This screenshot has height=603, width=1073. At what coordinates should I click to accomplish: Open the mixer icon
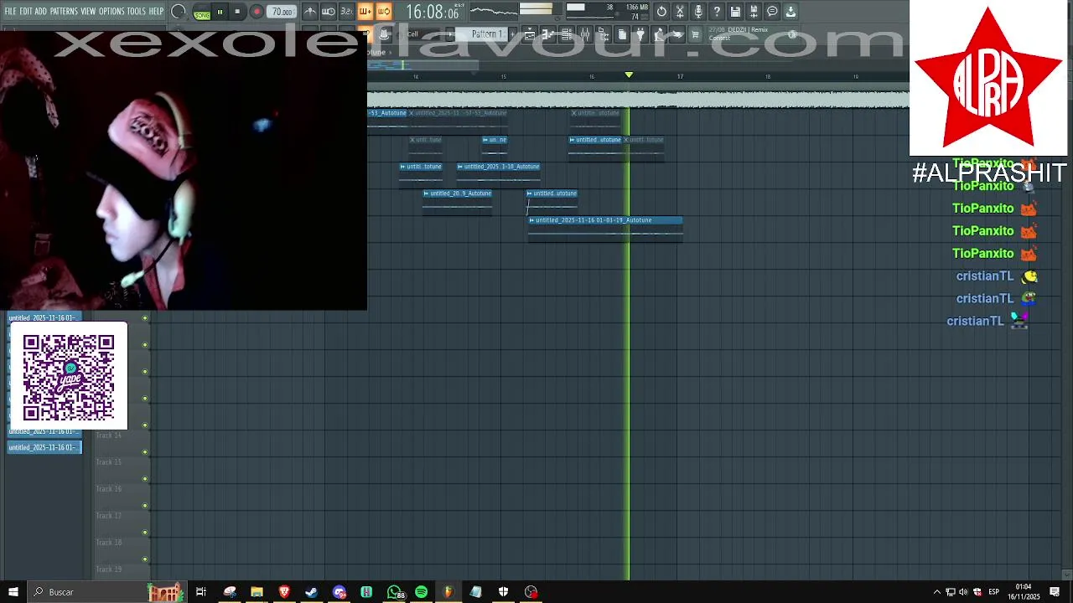click(585, 34)
